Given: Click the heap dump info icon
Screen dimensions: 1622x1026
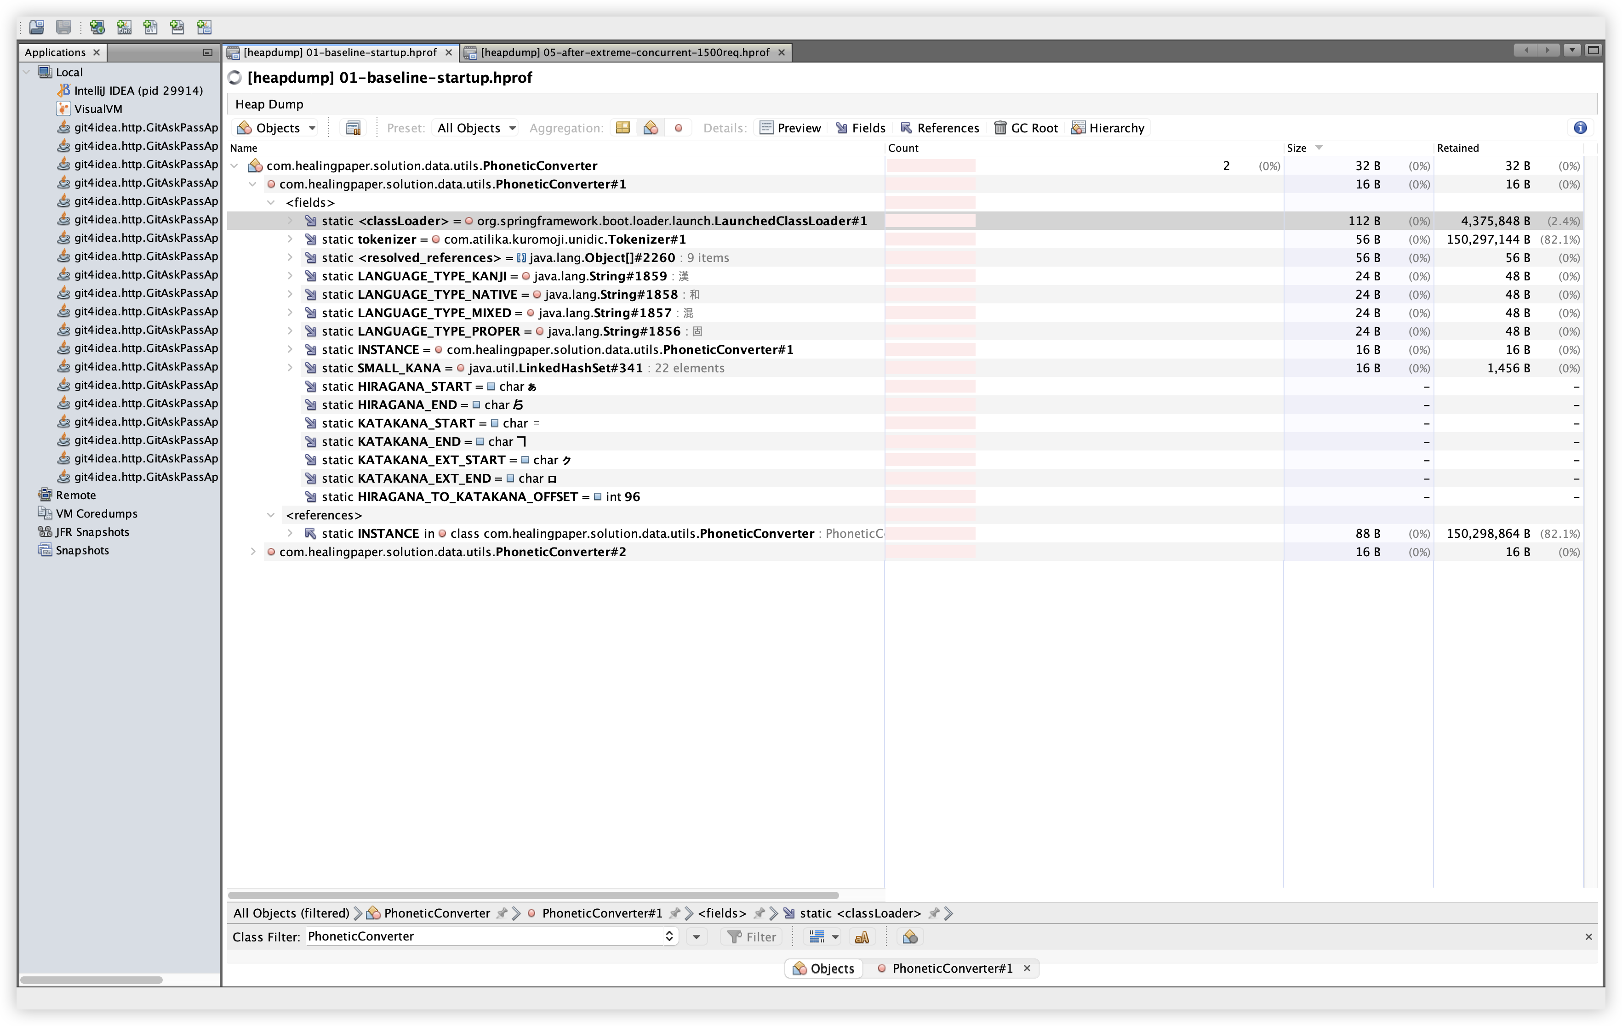Looking at the screenshot, I should pyautogui.click(x=1580, y=128).
